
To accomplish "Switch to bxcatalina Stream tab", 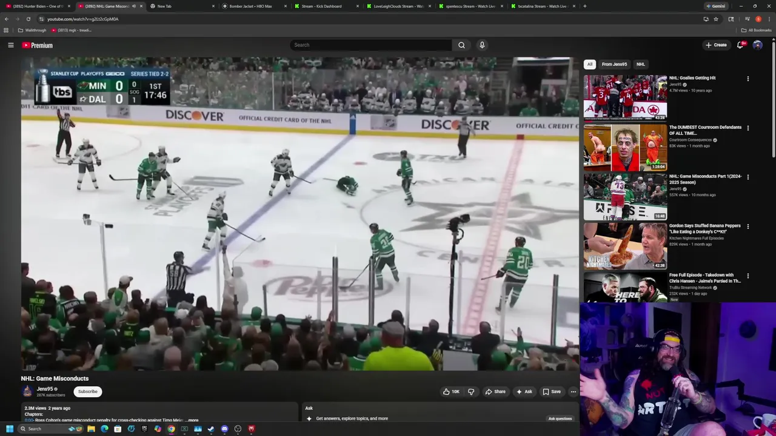I will [x=543, y=6].
